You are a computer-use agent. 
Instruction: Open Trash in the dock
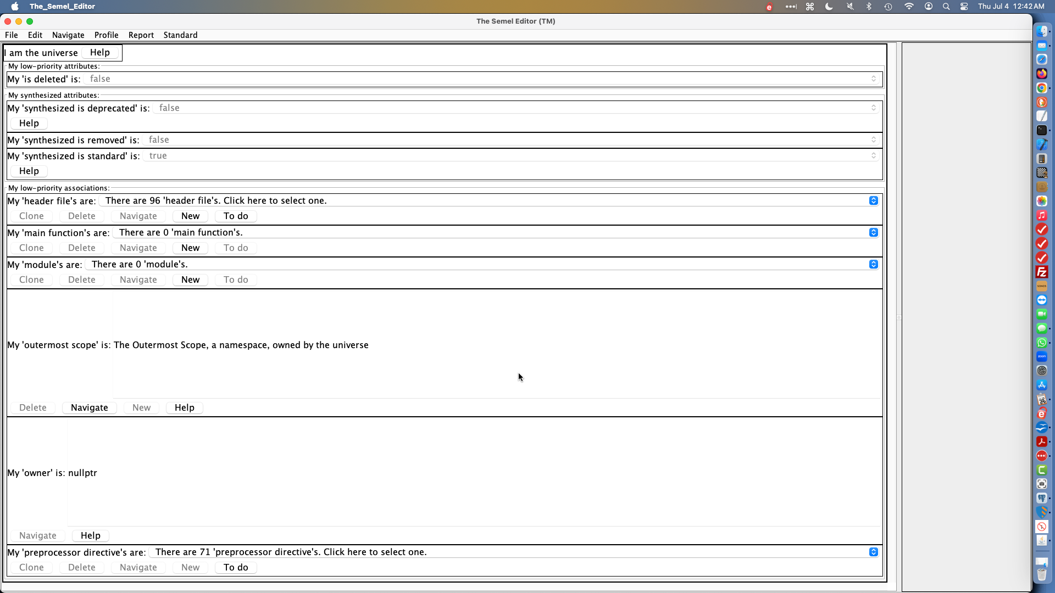pyautogui.click(x=1042, y=574)
